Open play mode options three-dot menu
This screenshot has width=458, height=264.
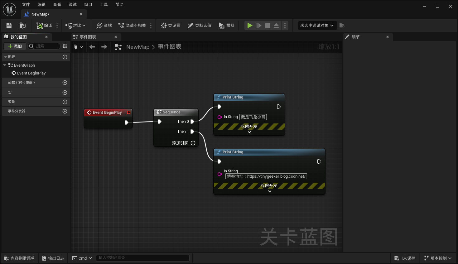tap(285, 26)
